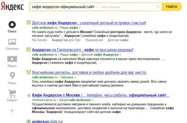Click the Яндекс logo
The height and width of the screenshot is (123, 187).
(12, 6)
